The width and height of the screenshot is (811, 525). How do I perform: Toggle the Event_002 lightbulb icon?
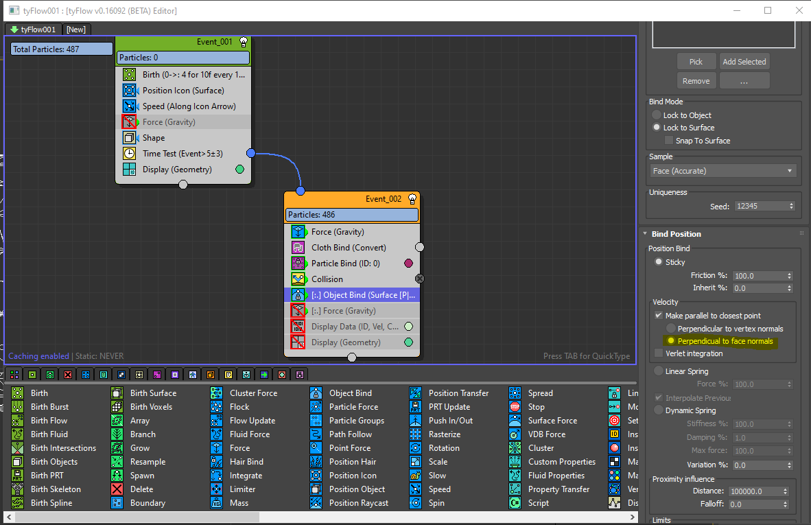click(x=412, y=199)
